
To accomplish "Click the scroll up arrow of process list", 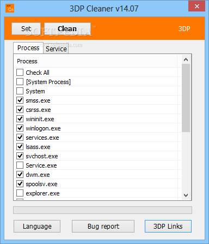I will (x=186, y=59).
